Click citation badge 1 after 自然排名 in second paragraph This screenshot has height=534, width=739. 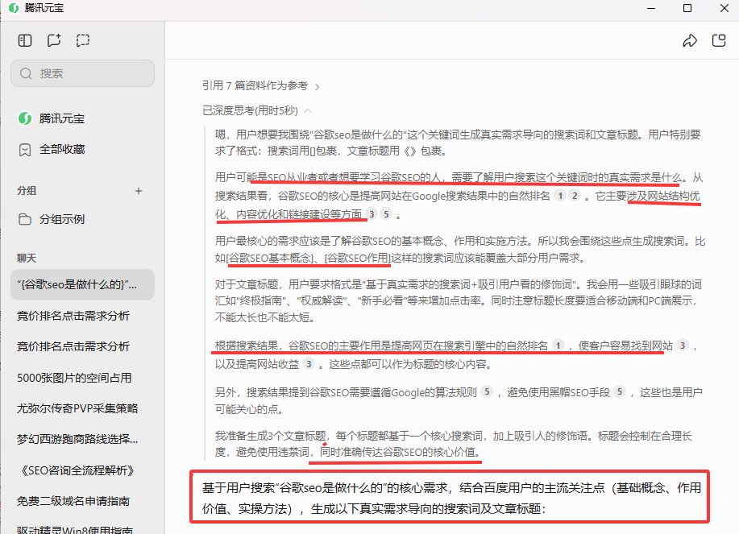[560, 196]
